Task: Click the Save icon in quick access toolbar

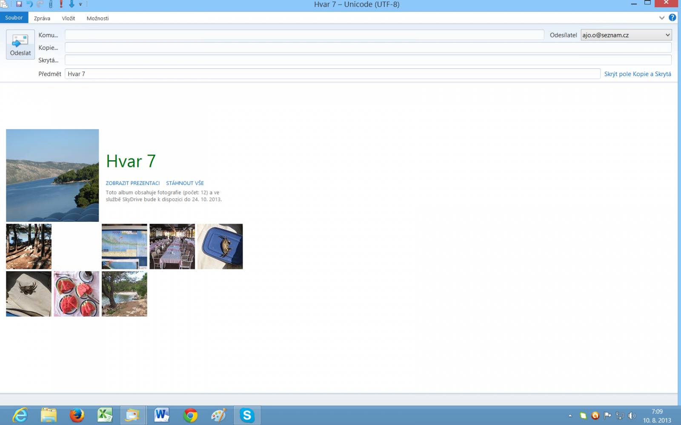Action: (x=19, y=4)
